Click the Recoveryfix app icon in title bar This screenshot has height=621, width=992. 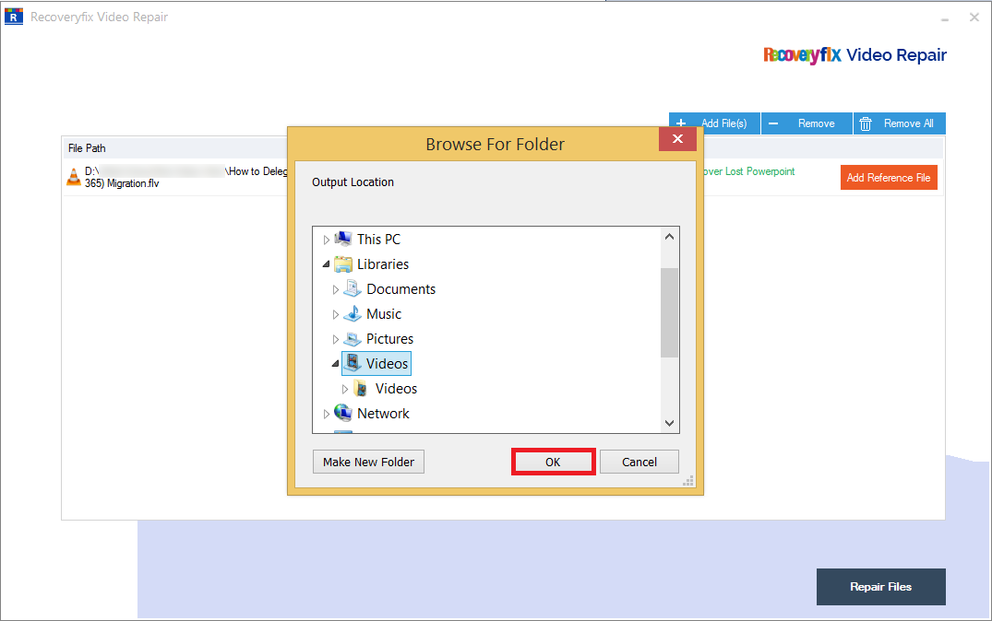pyautogui.click(x=13, y=17)
